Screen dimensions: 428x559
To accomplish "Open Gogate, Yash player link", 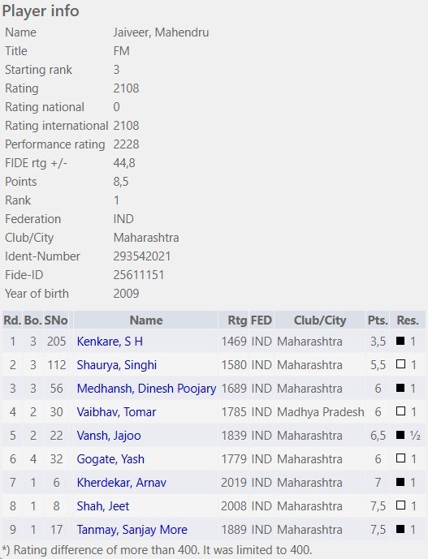I will tap(110, 459).
